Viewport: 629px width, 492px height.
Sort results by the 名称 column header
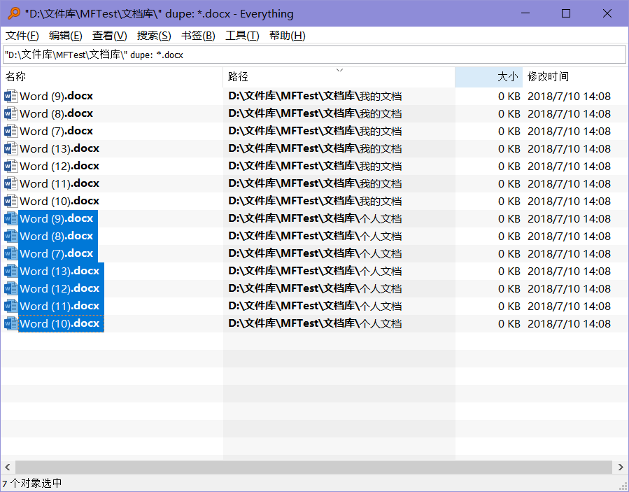pos(112,77)
